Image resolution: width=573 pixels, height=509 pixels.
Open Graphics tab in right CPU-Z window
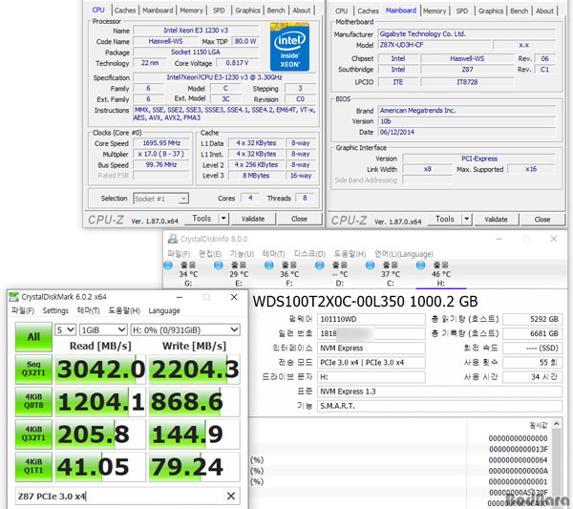point(491,11)
